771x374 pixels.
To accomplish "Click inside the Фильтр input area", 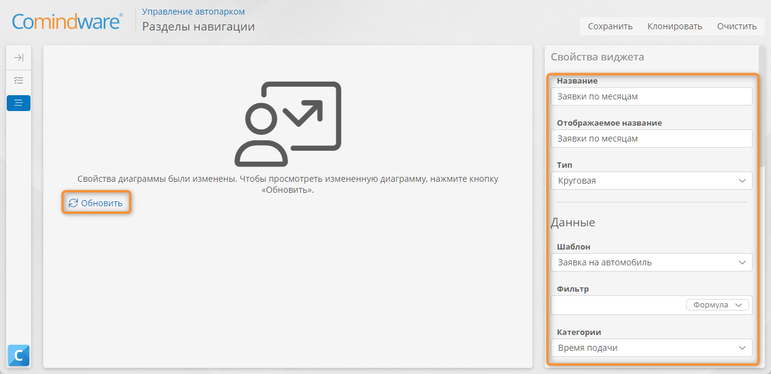I will coord(618,305).
